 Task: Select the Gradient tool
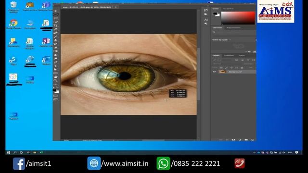coord(56,51)
